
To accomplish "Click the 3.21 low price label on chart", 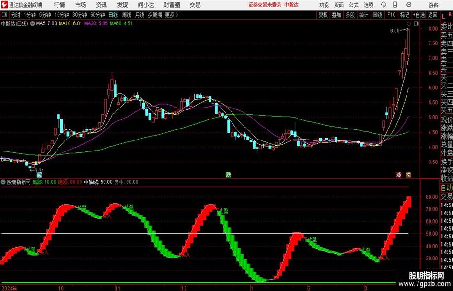I will (x=39, y=170).
